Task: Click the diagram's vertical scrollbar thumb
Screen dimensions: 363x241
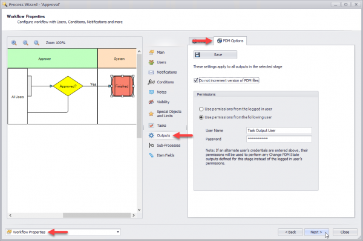Action: click(x=139, y=95)
